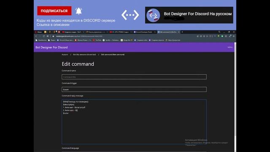This screenshot has width=270, height=152.
Task: Go back with the browser back arrow
Action: (x=36, y=36)
